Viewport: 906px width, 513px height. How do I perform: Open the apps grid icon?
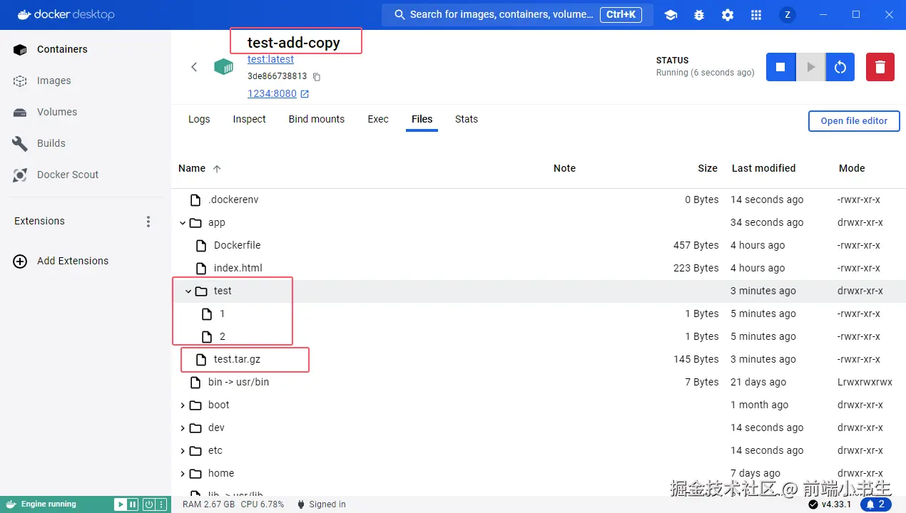756,14
